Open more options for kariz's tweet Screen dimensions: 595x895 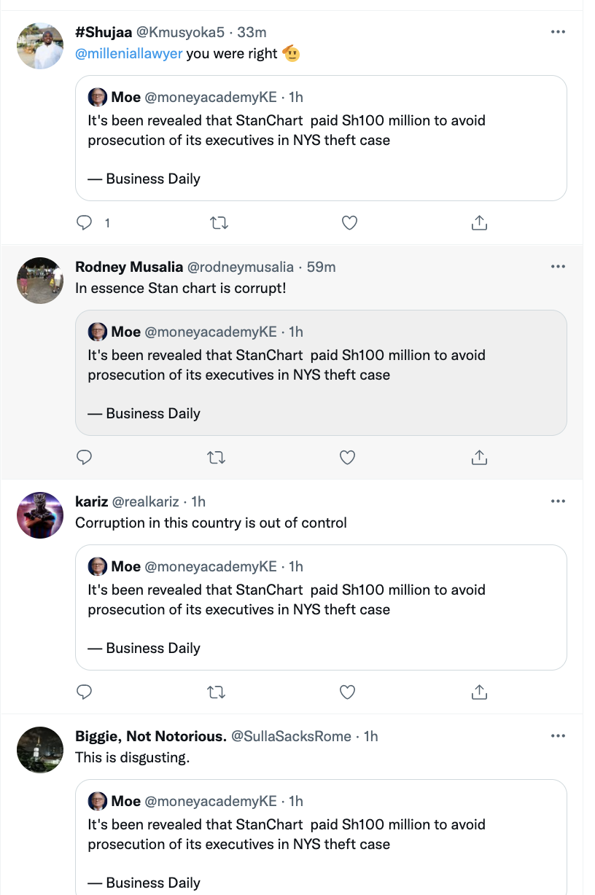558,501
